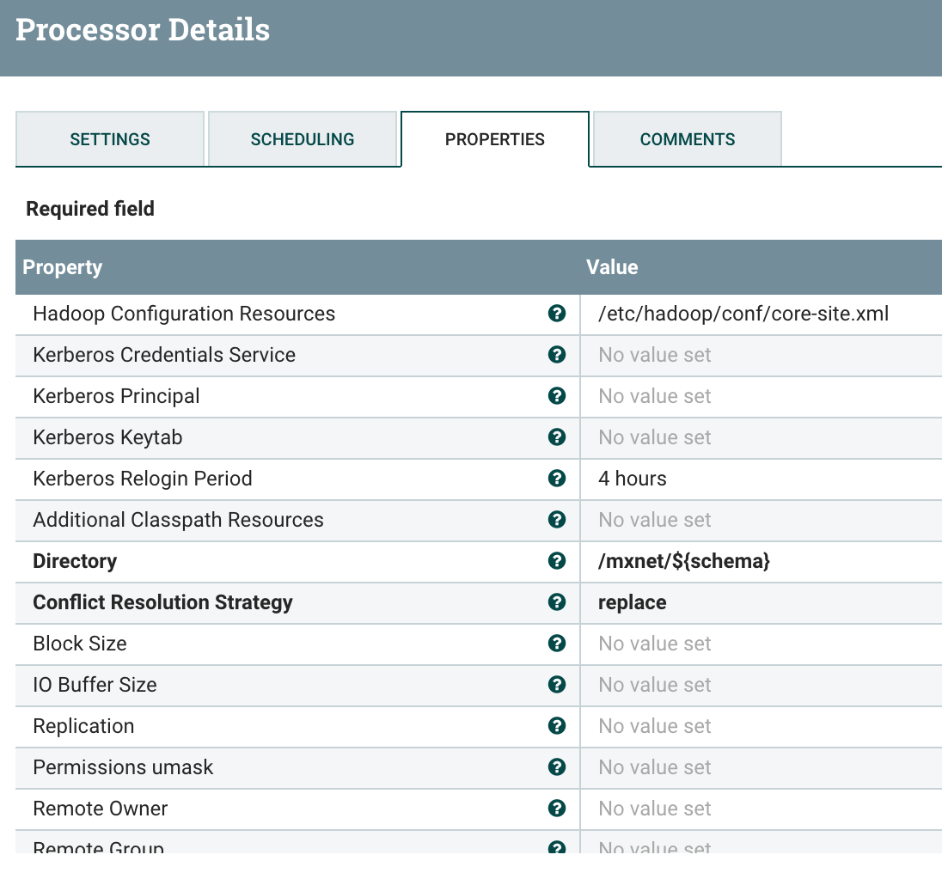942x873 pixels.
Task: Click the '4 hours' relogin period value
Action: pos(633,479)
